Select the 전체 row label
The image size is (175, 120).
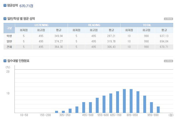coord(9,47)
